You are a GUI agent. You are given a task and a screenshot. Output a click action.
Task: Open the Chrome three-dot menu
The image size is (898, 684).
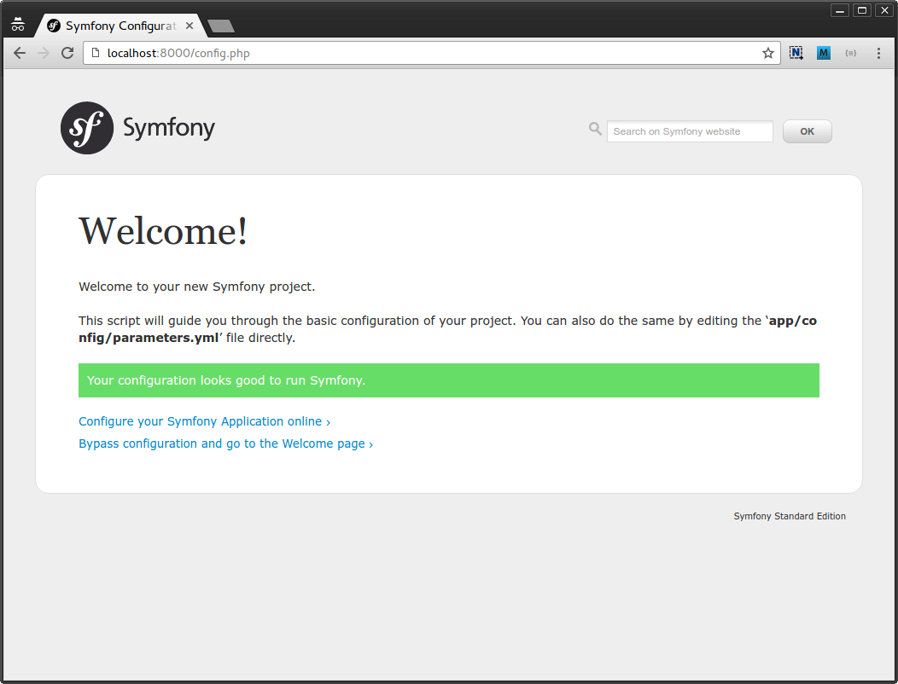(x=878, y=53)
